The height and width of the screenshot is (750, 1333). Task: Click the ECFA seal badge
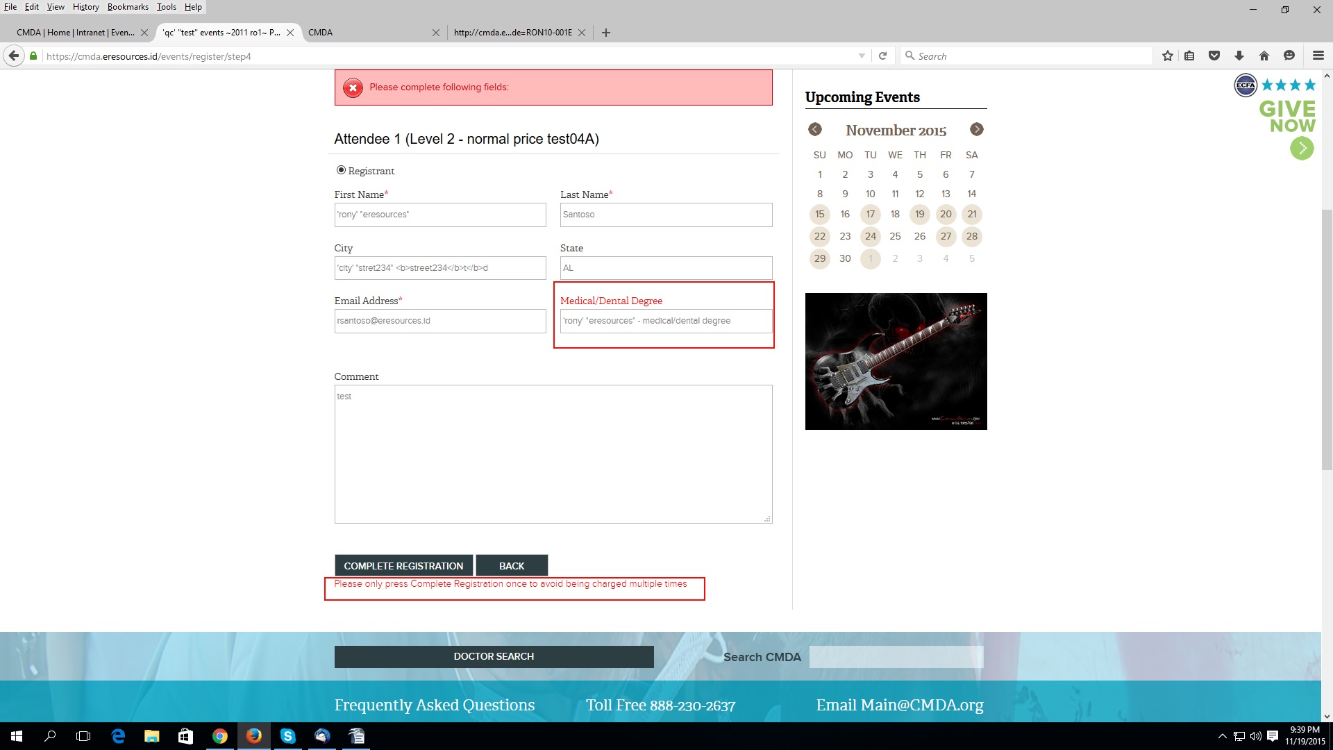click(1246, 85)
